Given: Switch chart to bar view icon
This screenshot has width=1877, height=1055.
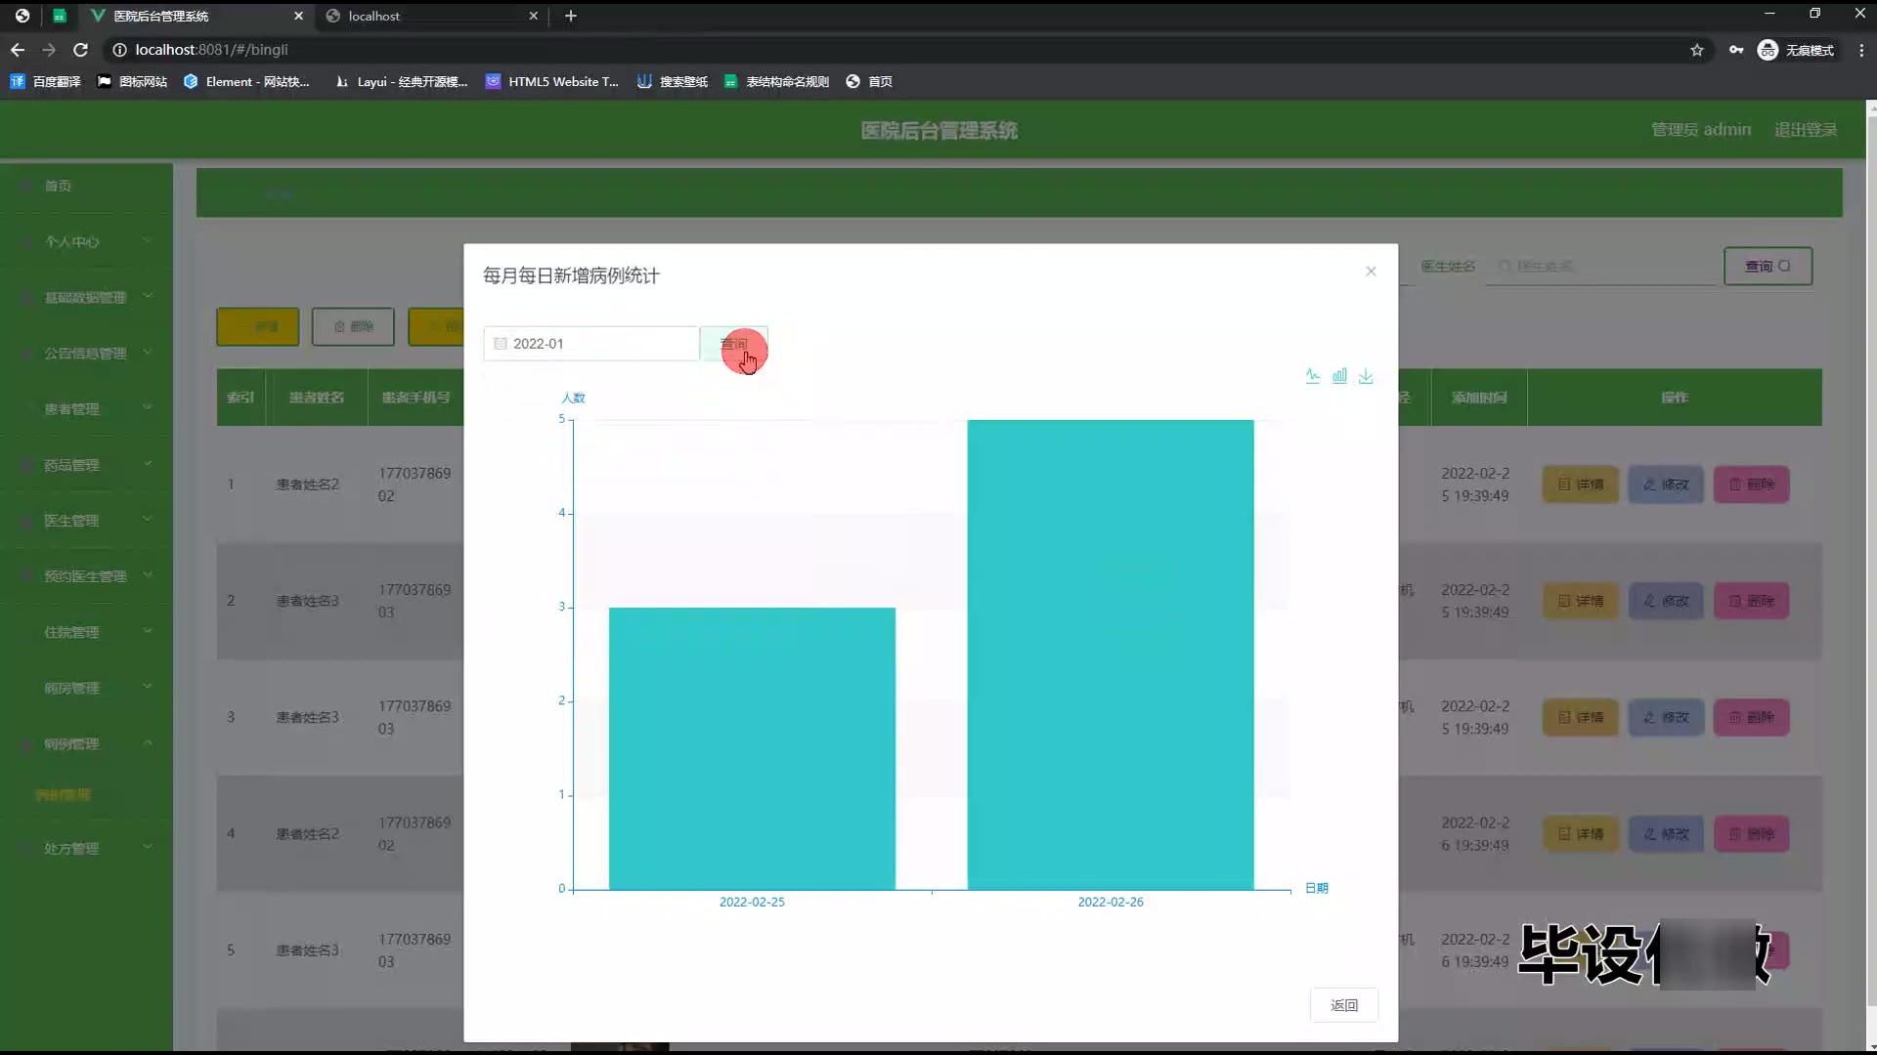Looking at the screenshot, I should (x=1339, y=376).
